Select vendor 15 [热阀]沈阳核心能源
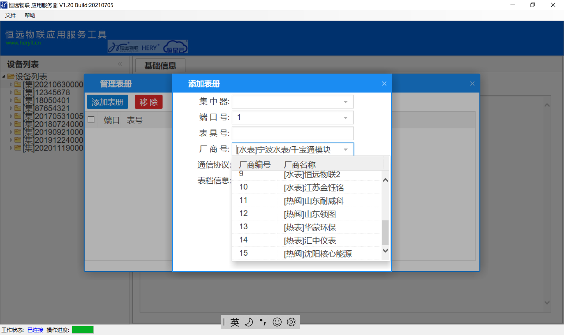 [307, 253]
